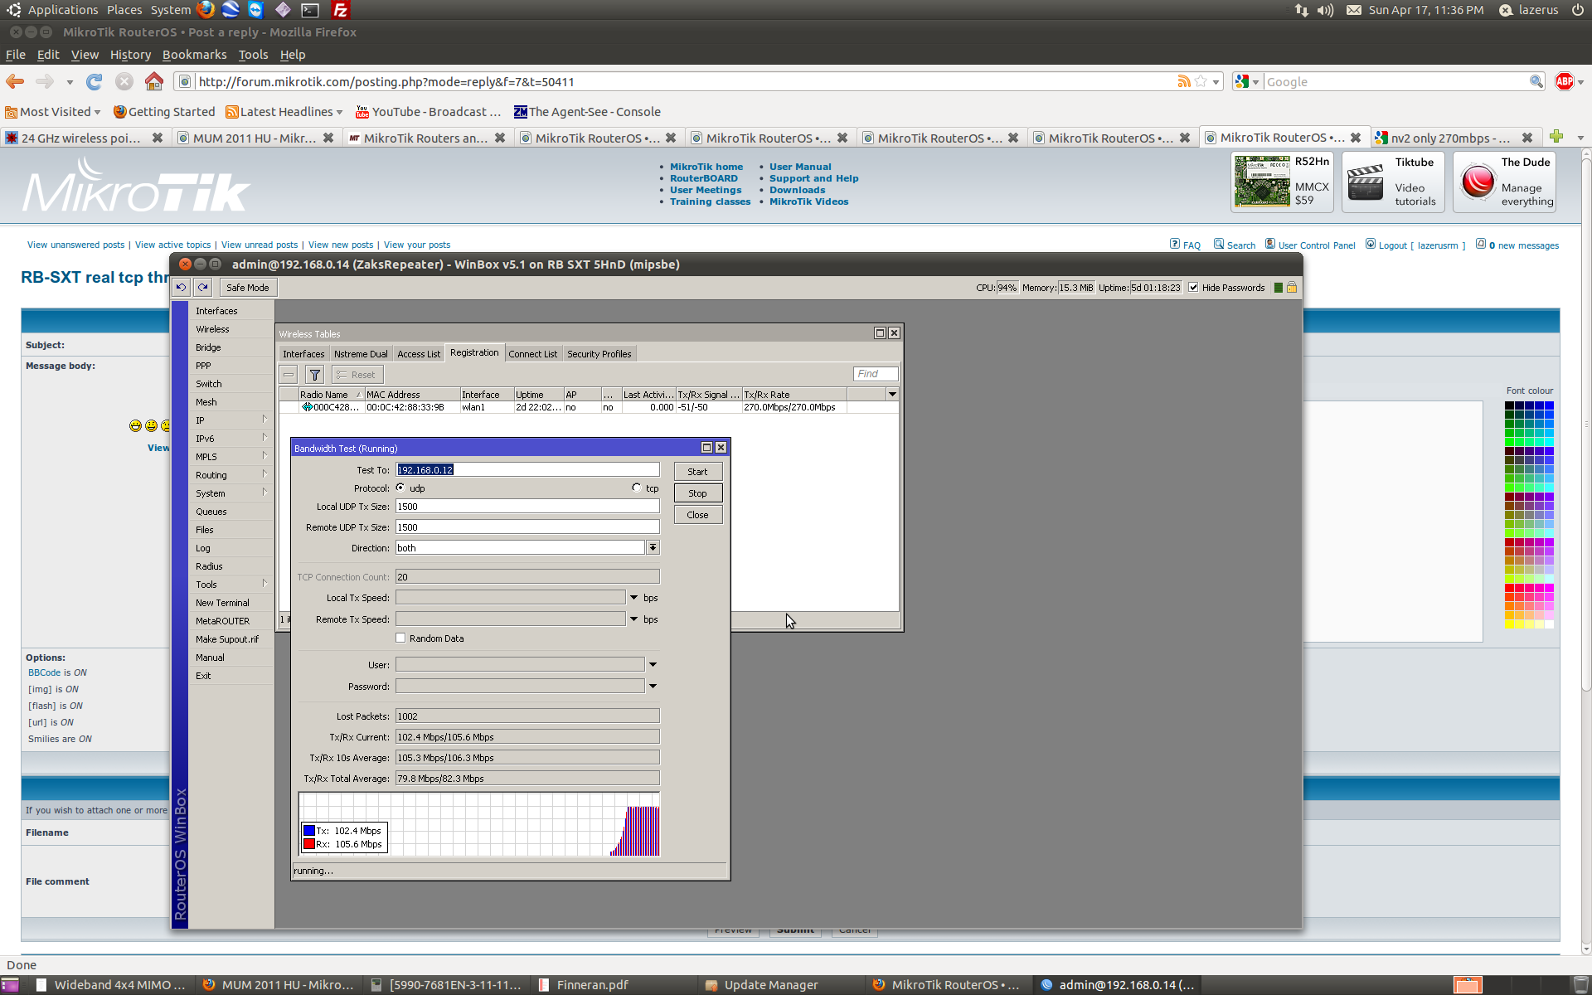Open the Bookmarks menu in Firefox
The height and width of the screenshot is (995, 1592).
(194, 55)
